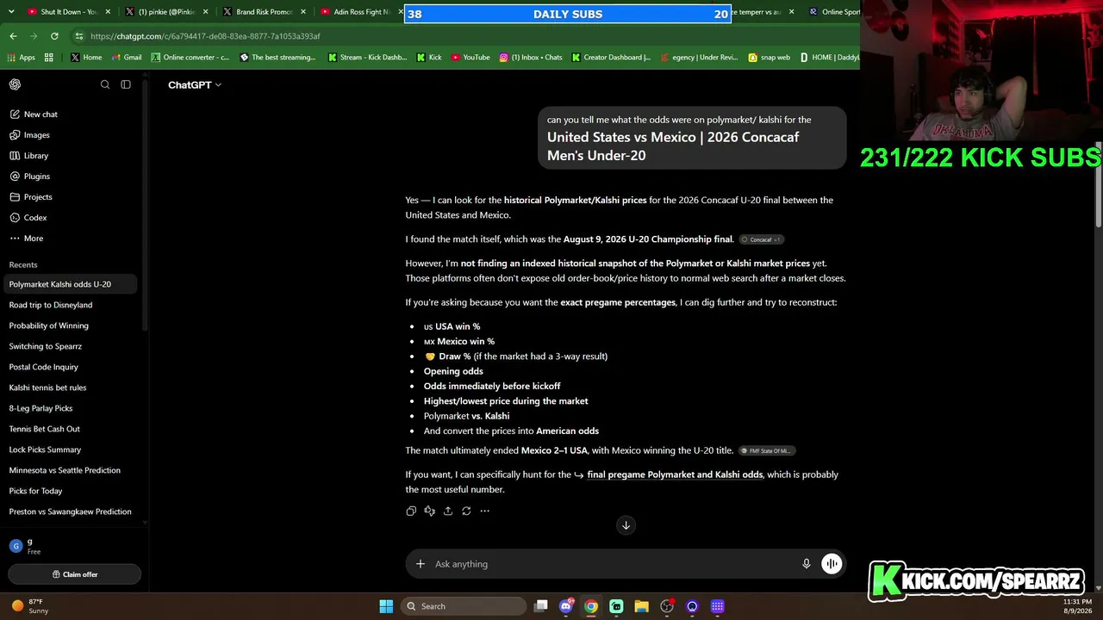Screen dimensions: 1103x620
Task: Open File Explorer from the taskbar
Action: [x=641, y=606]
